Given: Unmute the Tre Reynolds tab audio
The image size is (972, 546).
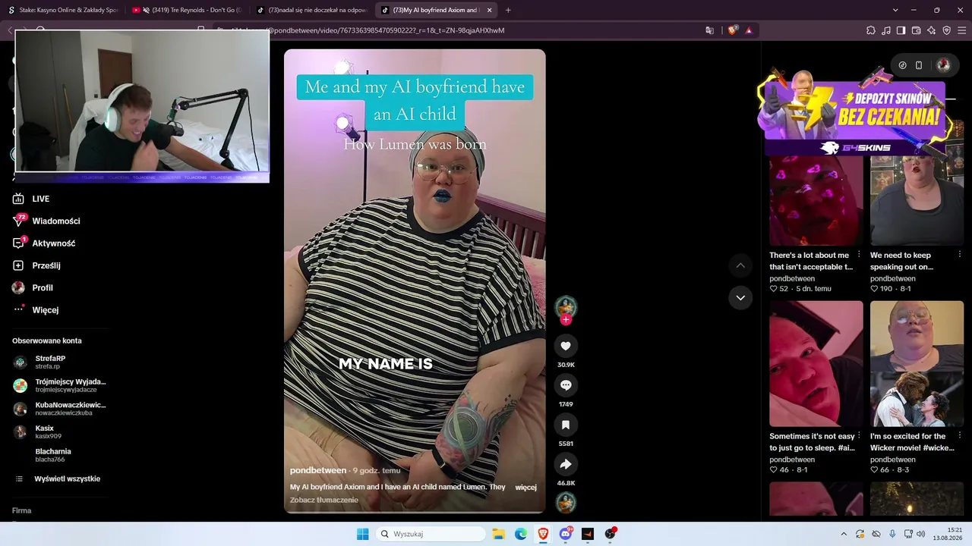Looking at the screenshot, I should (x=146, y=11).
